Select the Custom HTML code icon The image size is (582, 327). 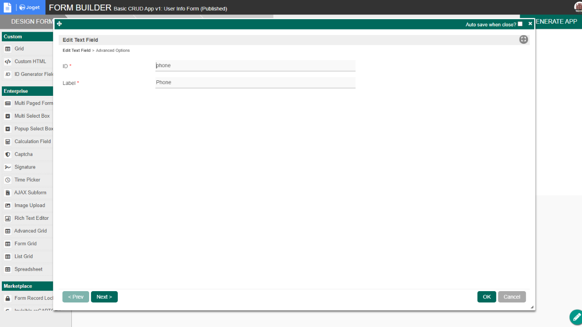8,62
